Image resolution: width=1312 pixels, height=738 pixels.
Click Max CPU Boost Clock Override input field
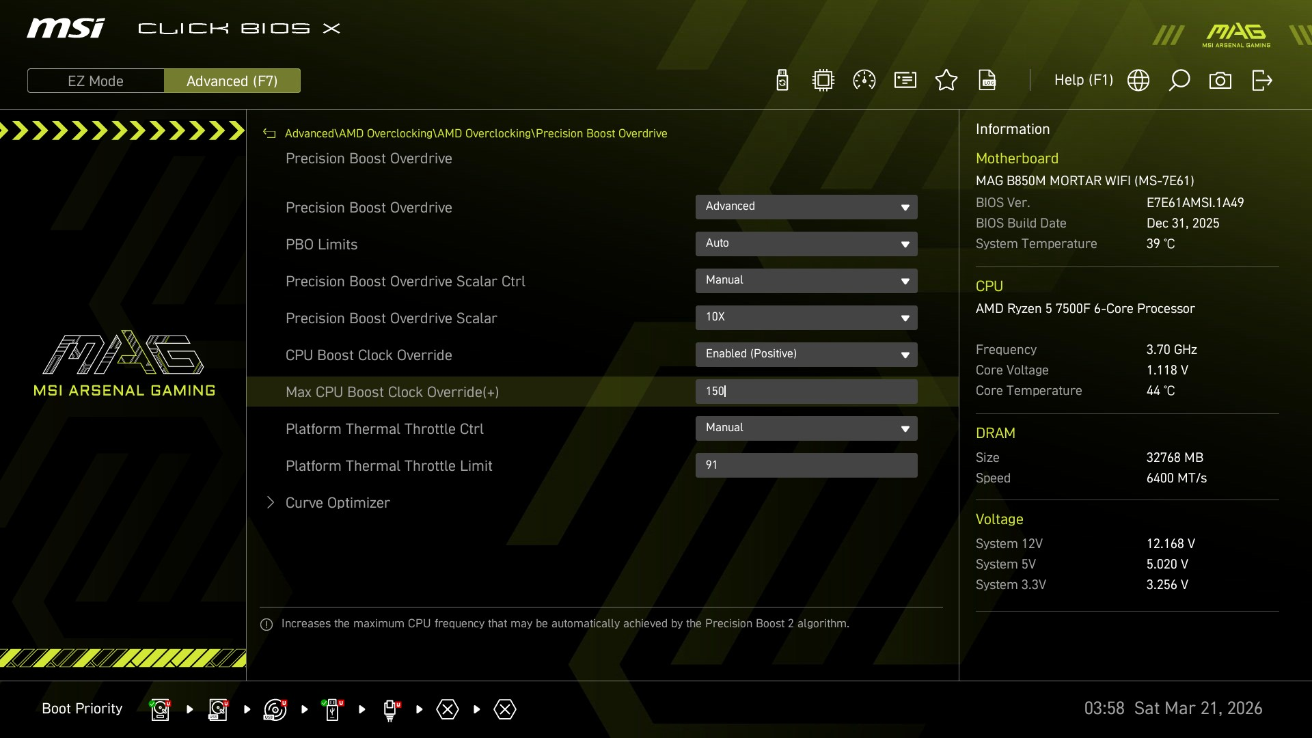click(x=806, y=392)
